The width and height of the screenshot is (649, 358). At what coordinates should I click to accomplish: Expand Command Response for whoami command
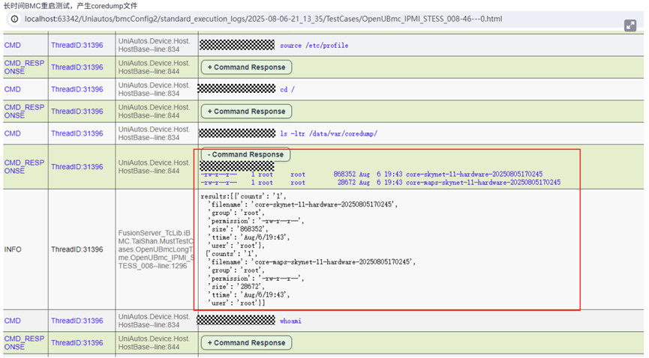pos(246,343)
